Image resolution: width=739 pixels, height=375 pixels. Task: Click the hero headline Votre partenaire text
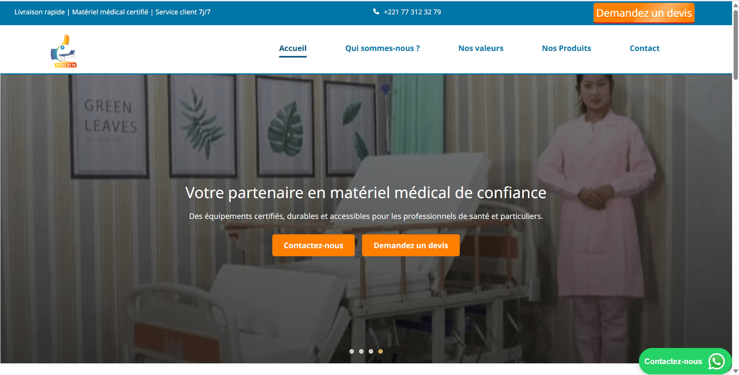(366, 193)
